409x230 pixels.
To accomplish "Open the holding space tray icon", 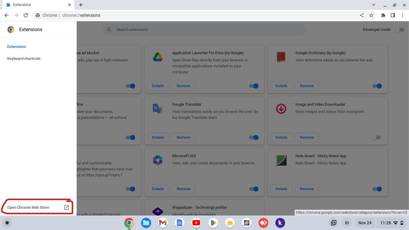I will point(334,223).
